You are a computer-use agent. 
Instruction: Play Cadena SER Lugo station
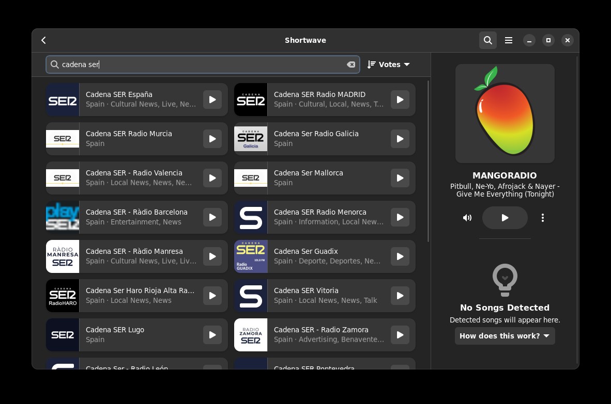pyautogui.click(x=212, y=335)
